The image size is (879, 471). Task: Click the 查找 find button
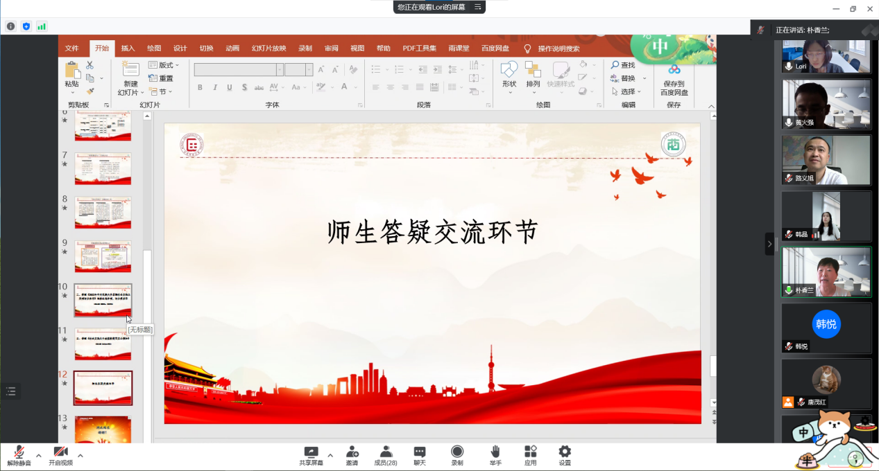coord(622,65)
